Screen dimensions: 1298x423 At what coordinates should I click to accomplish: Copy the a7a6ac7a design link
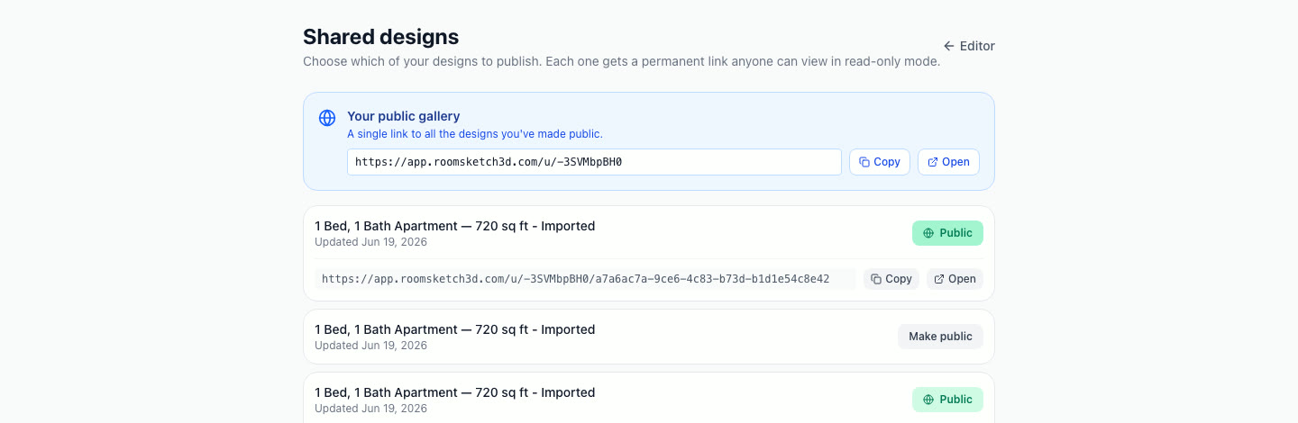pos(891,279)
